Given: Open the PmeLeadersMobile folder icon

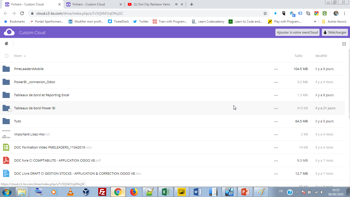Looking at the screenshot, I should point(6,69).
